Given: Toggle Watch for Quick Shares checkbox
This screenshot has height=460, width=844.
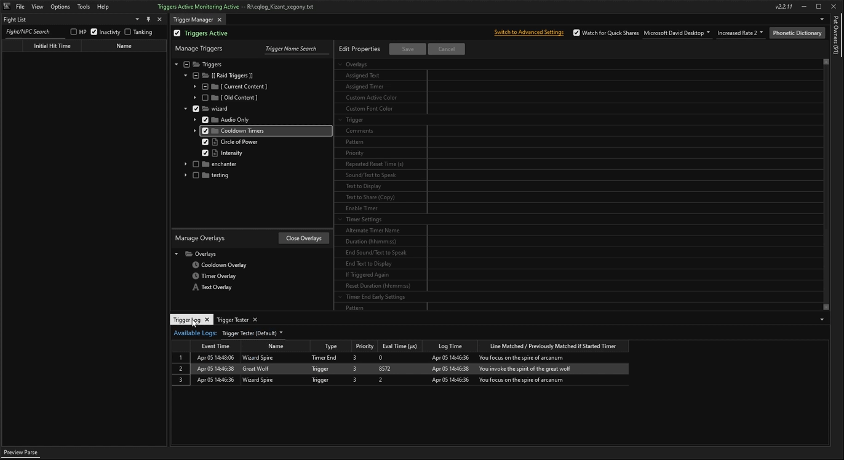Looking at the screenshot, I should [576, 33].
